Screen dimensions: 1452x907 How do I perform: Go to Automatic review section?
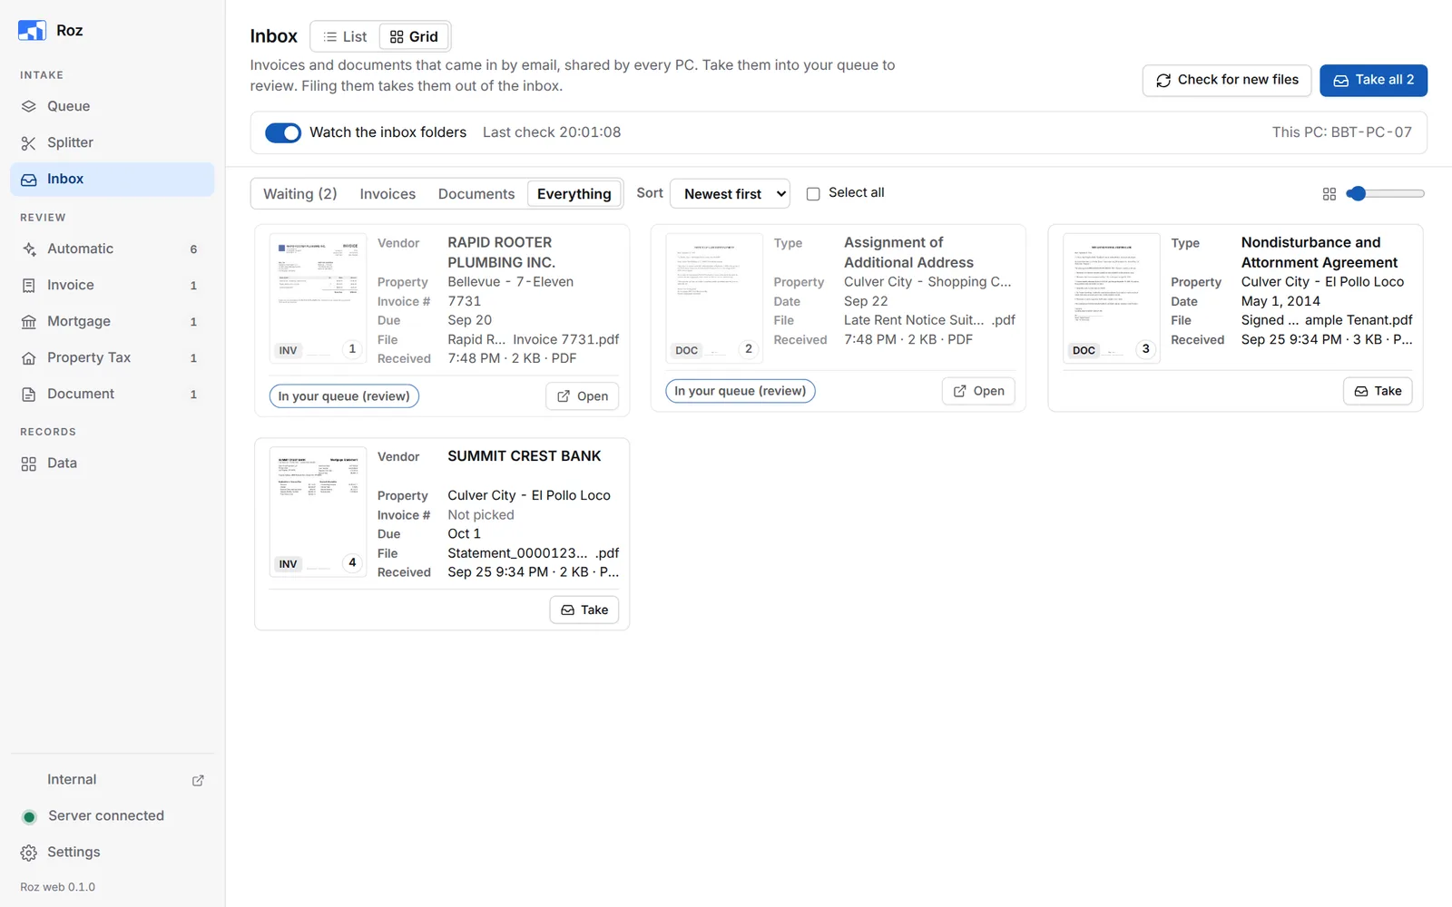113,249
